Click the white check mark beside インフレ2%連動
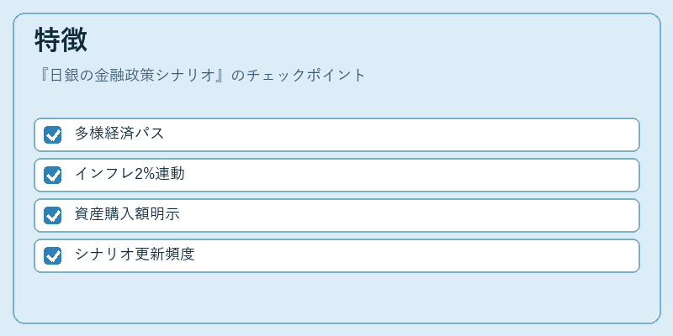Screen dimensions: 673x336 point(53,176)
